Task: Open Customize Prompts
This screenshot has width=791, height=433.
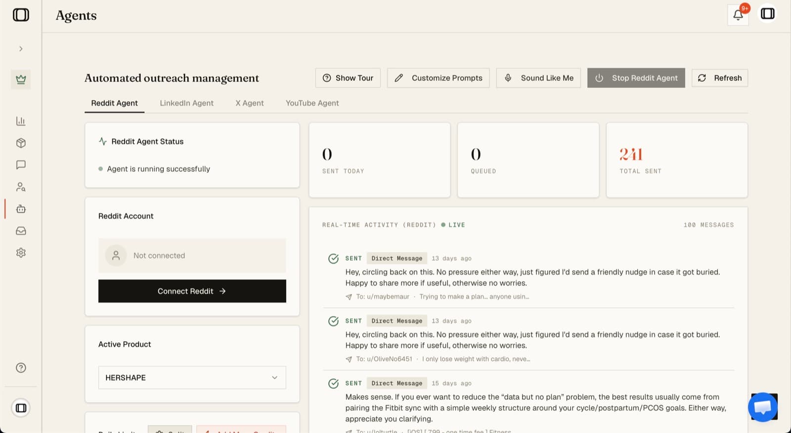Action: (x=439, y=78)
